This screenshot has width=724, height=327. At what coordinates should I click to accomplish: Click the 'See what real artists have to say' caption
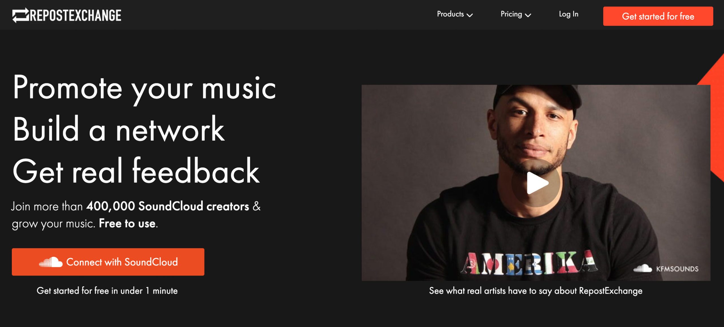pyautogui.click(x=536, y=291)
